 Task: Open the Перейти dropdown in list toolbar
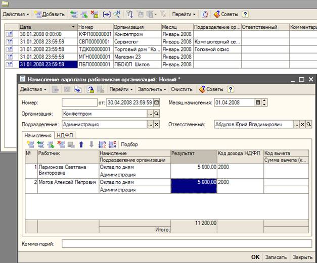[184, 14]
